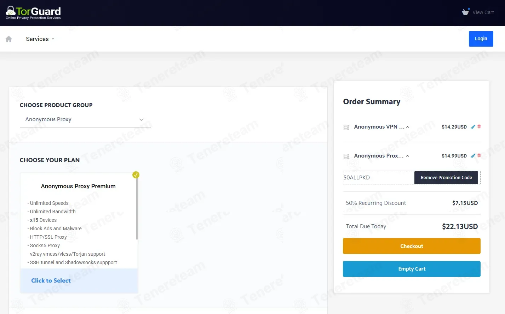This screenshot has width=505, height=314.
Task: Edit the Anonymous VPN order item
Action: 473,127
